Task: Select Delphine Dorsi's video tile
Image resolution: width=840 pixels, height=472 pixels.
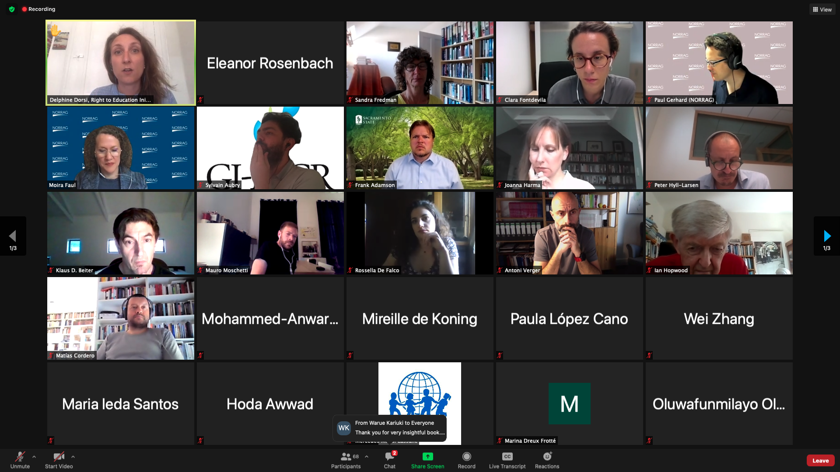Action: (x=121, y=63)
